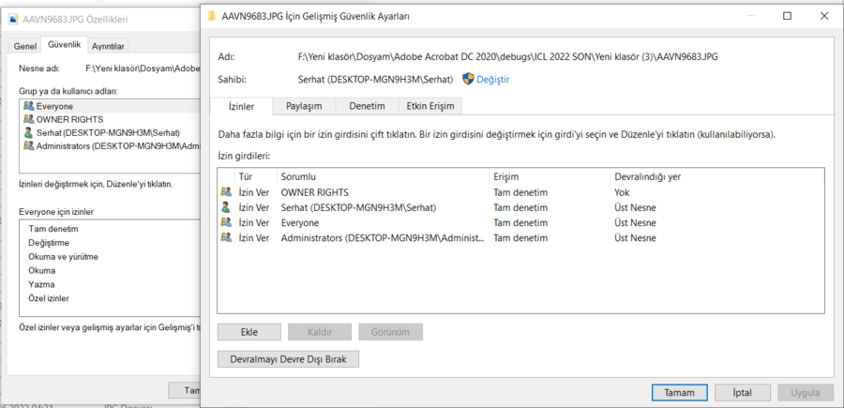The height and width of the screenshot is (408, 844).
Task: Click partially visible Tamam button in Özellikleri window
Action: point(184,391)
